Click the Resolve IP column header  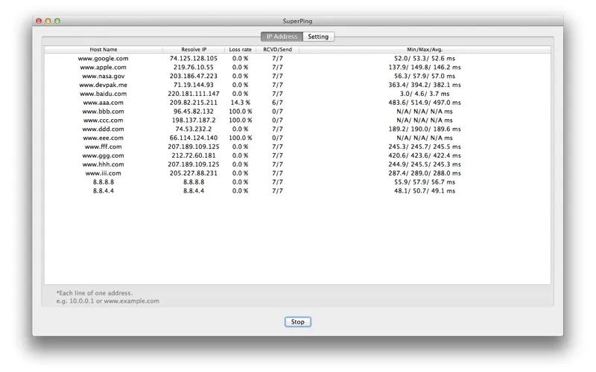click(193, 49)
